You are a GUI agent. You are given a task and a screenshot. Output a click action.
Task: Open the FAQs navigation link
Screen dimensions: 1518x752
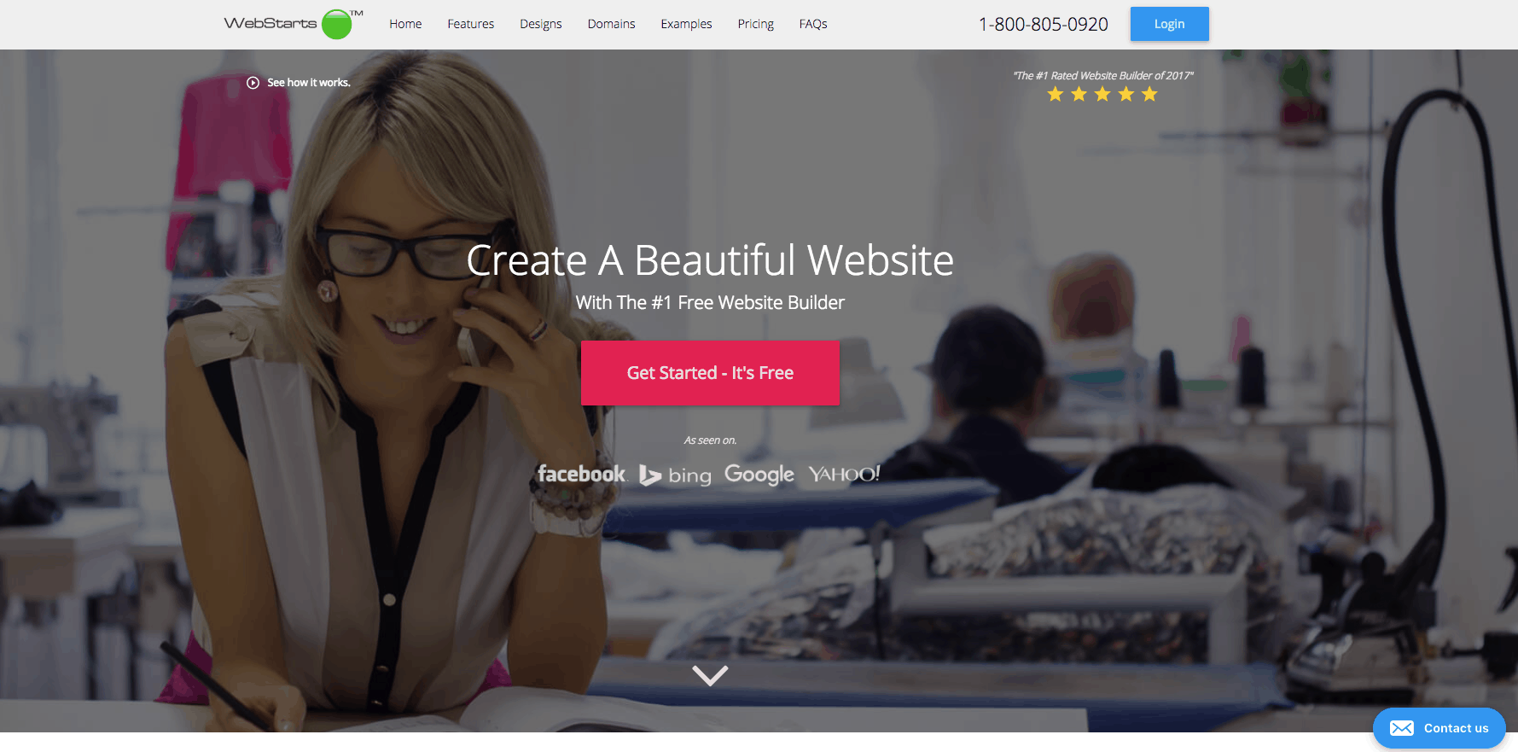[x=813, y=24]
